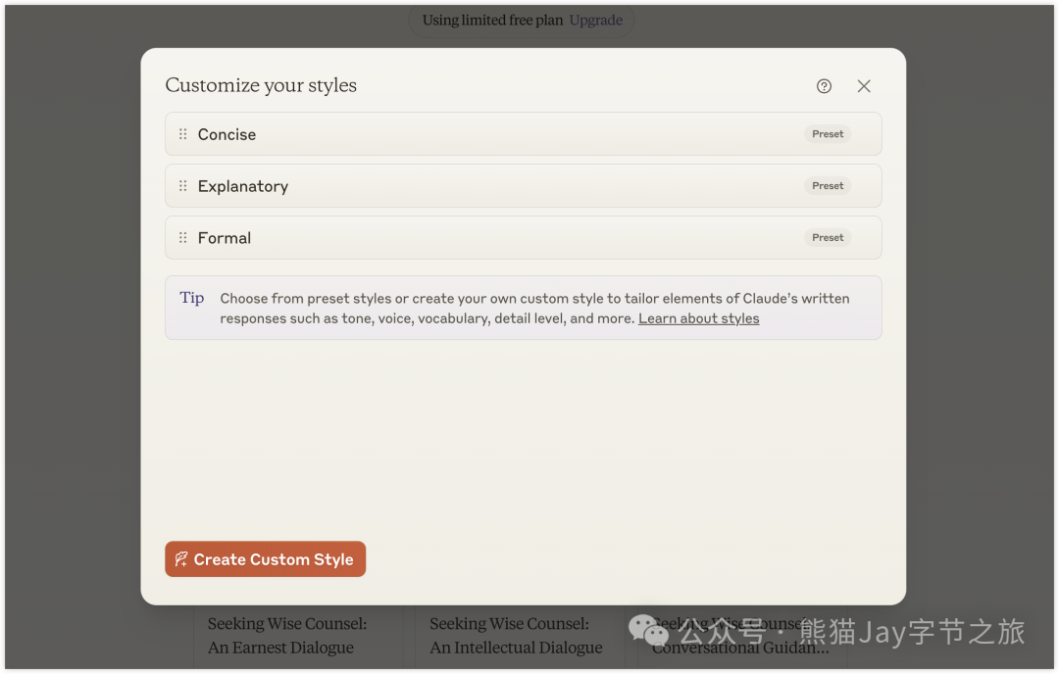Select the Concise style row
Screen dimensions: 1059x674
pyautogui.click(x=523, y=133)
